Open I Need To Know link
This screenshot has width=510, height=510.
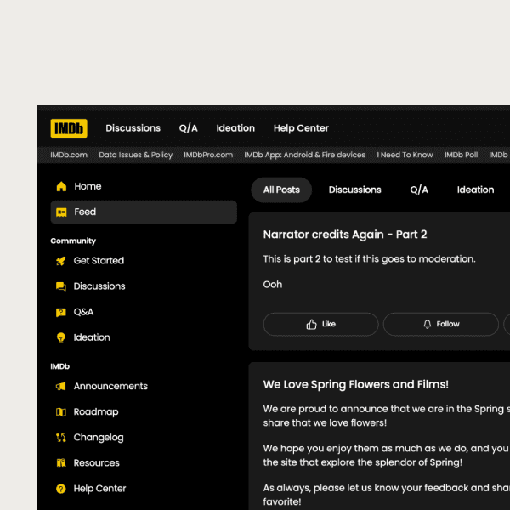click(405, 155)
